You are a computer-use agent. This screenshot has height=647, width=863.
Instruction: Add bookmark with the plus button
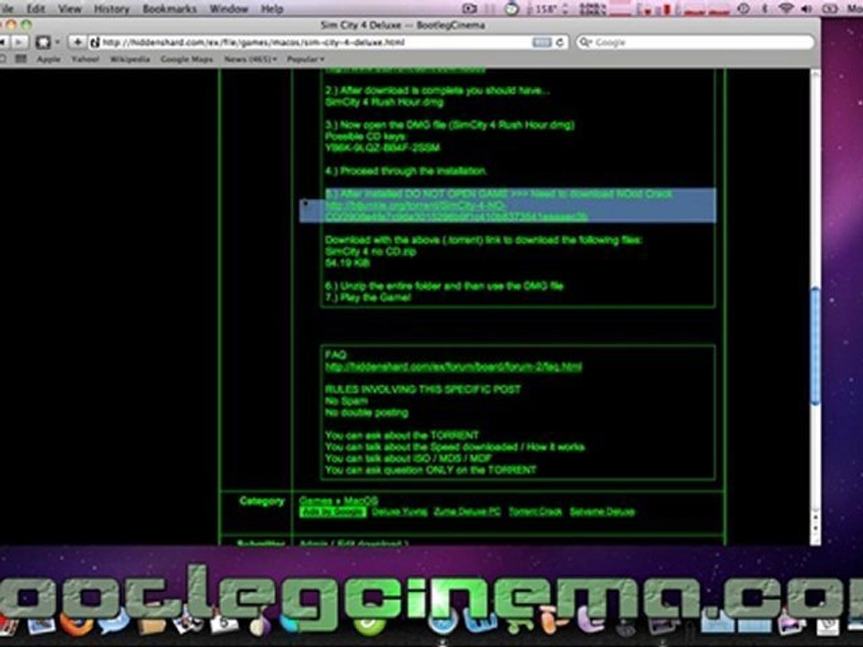click(x=76, y=42)
